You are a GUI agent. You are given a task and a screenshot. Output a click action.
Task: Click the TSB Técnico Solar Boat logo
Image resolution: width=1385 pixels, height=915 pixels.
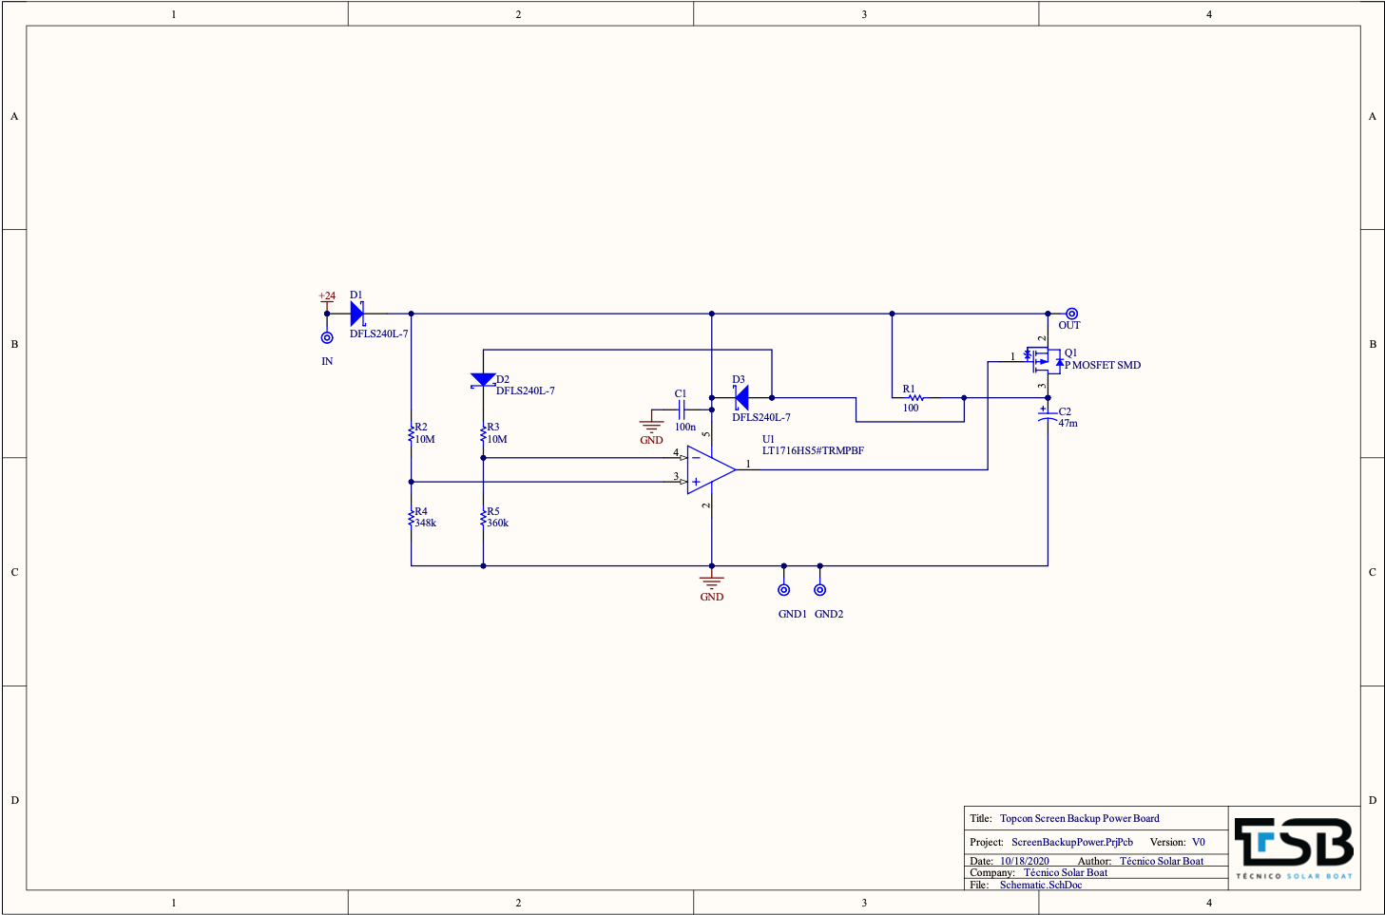(1294, 848)
